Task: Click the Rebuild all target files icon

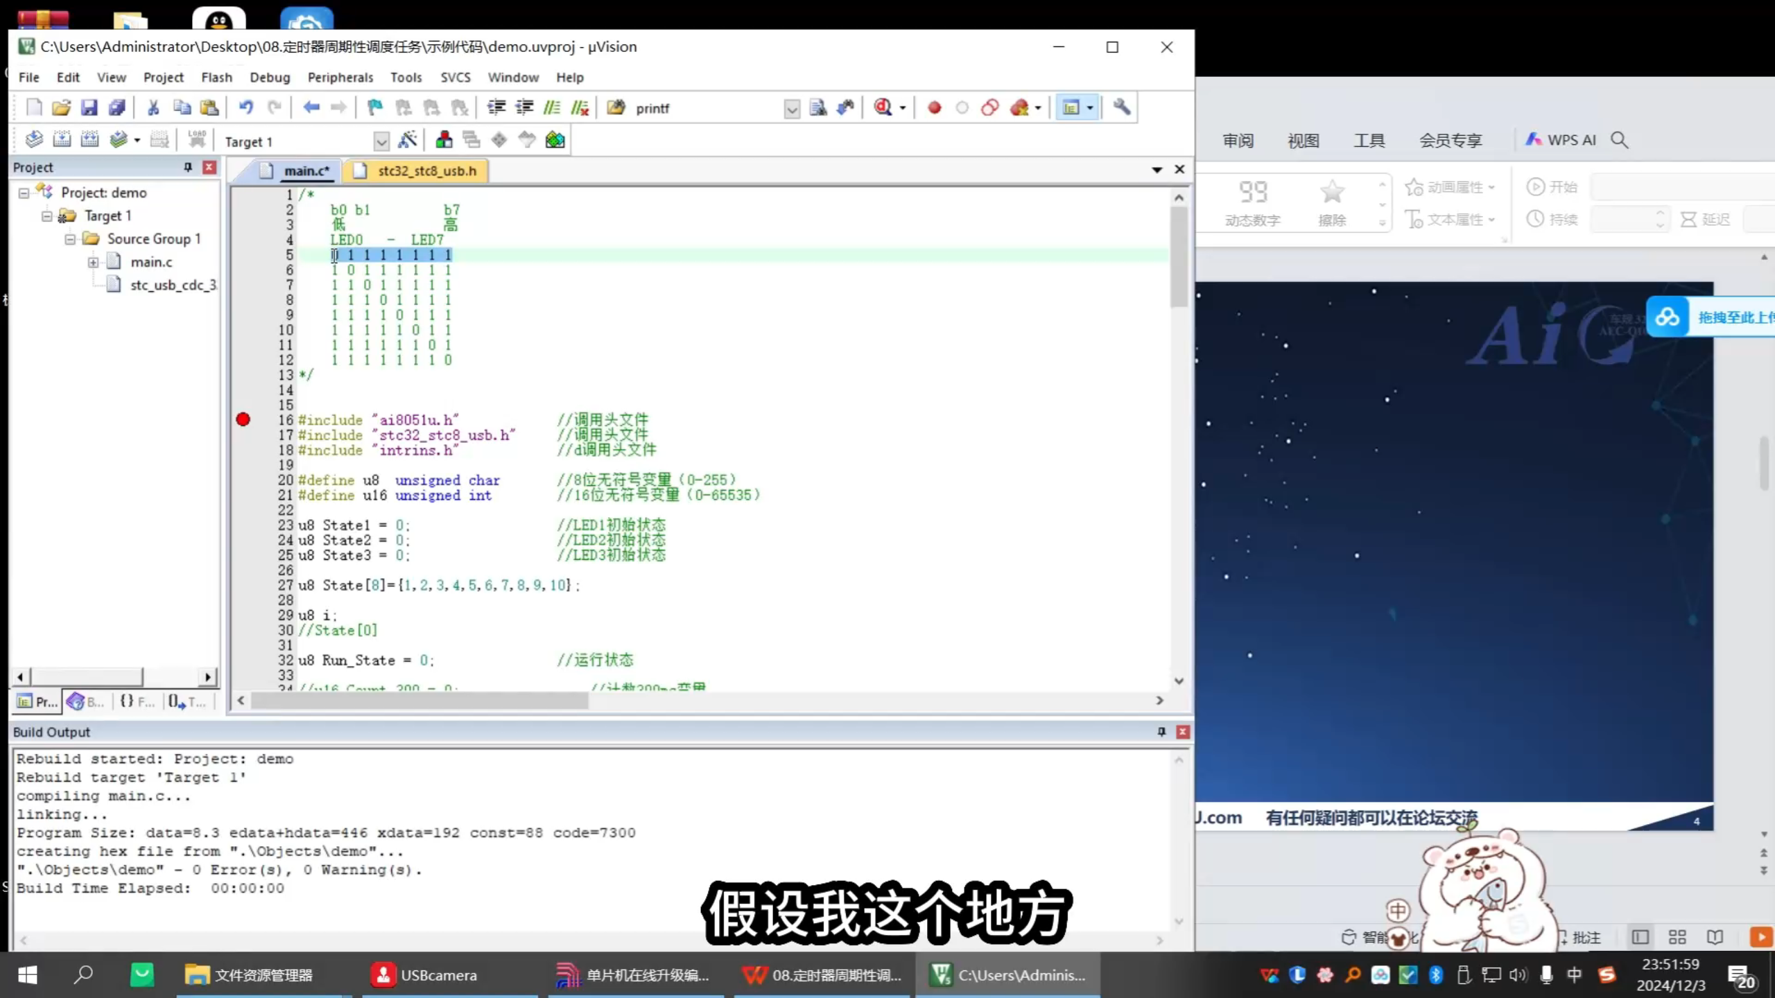Action: (x=90, y=139)
